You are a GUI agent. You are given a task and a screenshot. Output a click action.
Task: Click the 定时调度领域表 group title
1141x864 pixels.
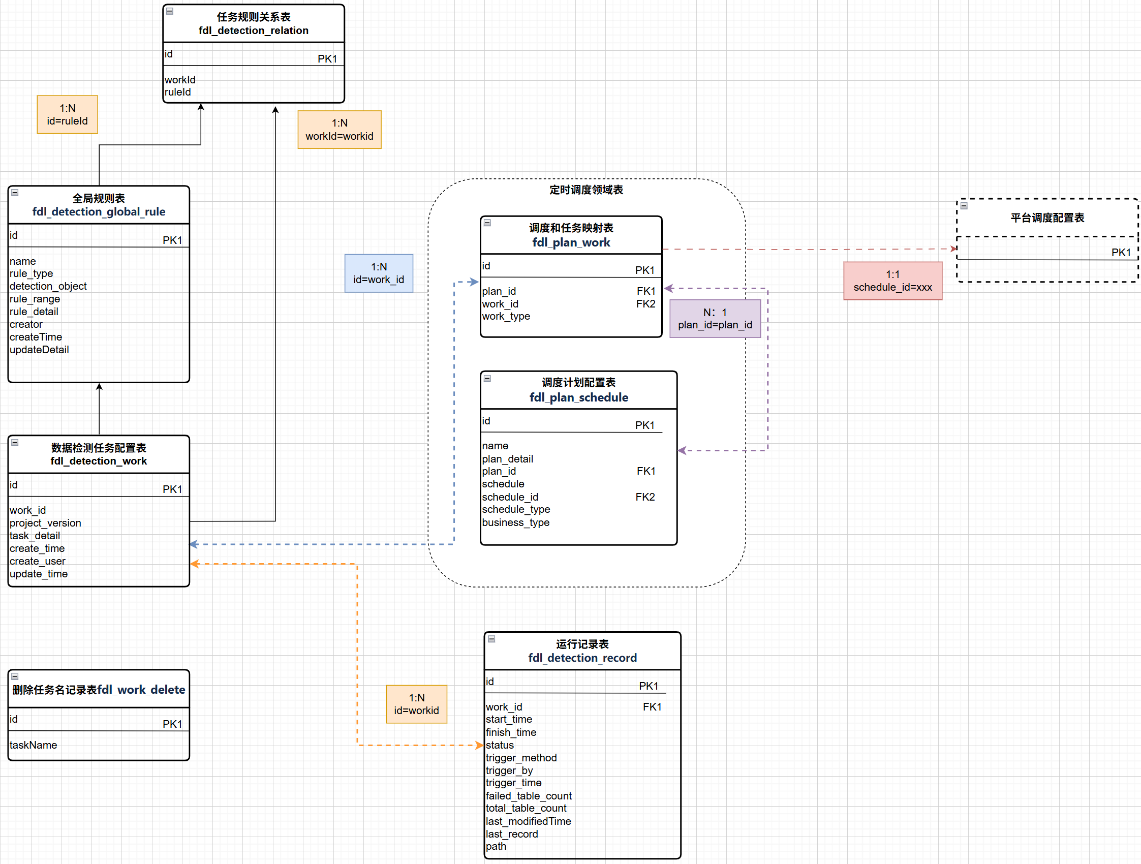click(586, 190)
